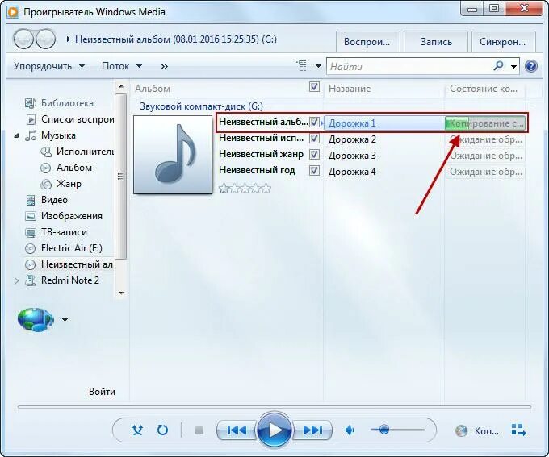Select Альбом in the navigation tree

pyautogui.click(x=66, y=168)
